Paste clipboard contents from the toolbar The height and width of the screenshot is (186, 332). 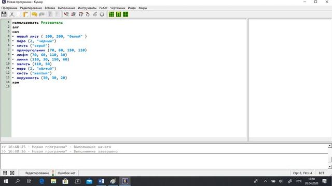tap(25, 14)
